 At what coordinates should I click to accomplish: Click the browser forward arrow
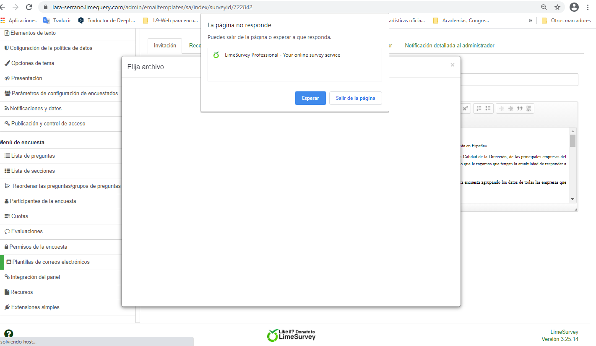[16, 7]
